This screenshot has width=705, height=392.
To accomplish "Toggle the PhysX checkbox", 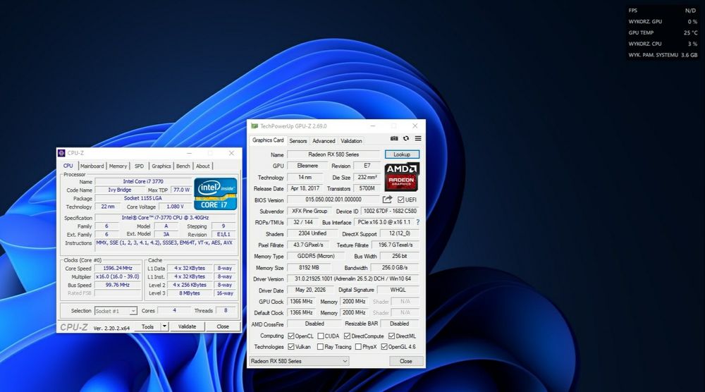I will pos(358,347).
